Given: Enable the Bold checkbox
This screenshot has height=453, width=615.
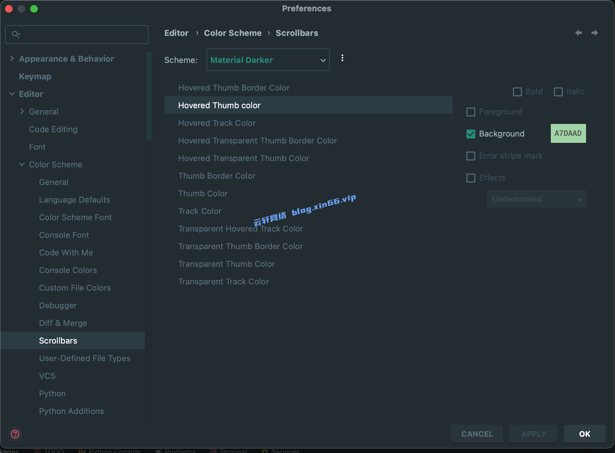Looking at the screenshot, I should coord(517,92).
